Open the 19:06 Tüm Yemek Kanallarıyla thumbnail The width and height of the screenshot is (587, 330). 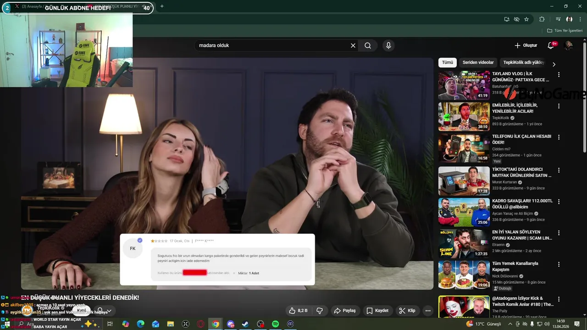[x=464, y=275]
